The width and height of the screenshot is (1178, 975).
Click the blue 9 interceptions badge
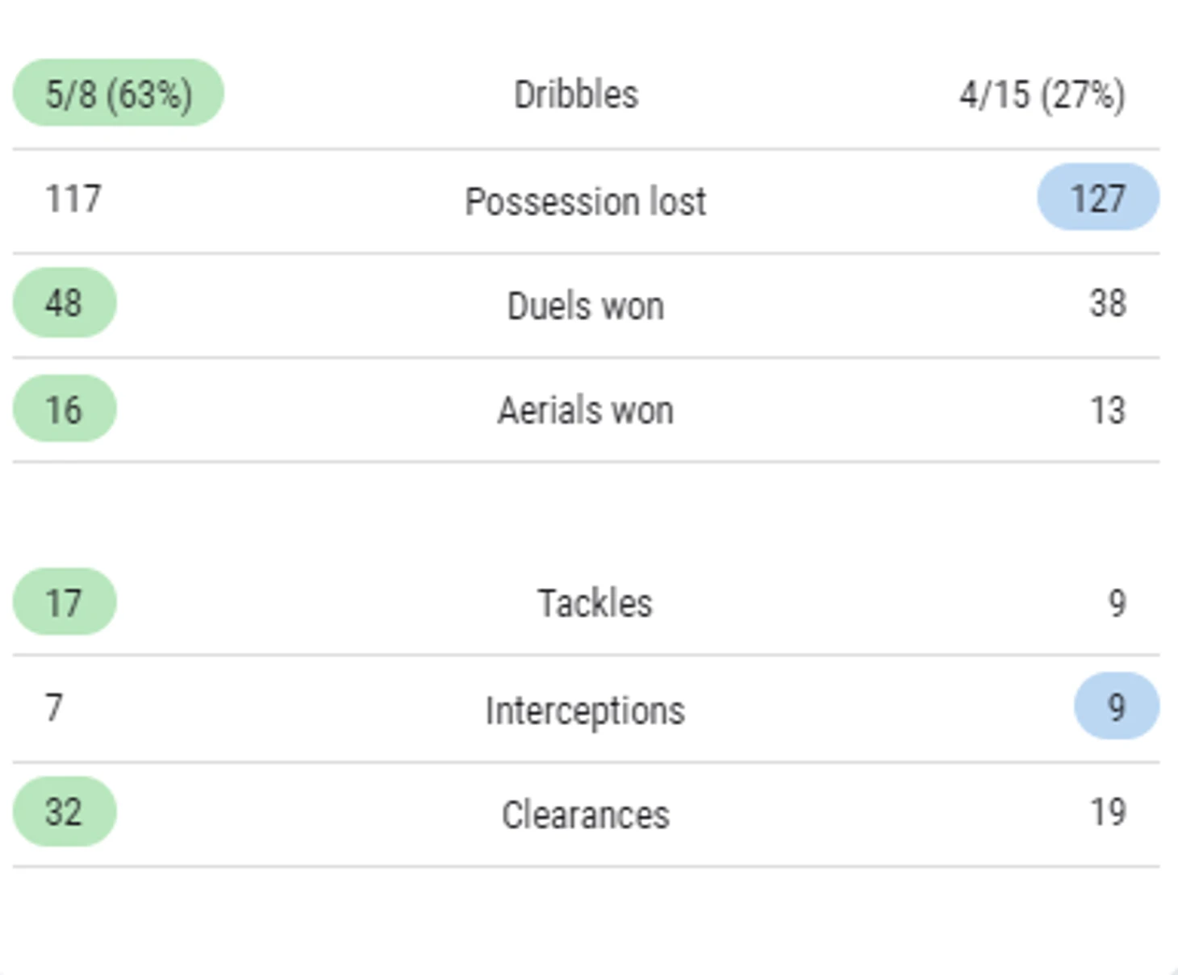pyautogui.click(x=1117, y=706)
